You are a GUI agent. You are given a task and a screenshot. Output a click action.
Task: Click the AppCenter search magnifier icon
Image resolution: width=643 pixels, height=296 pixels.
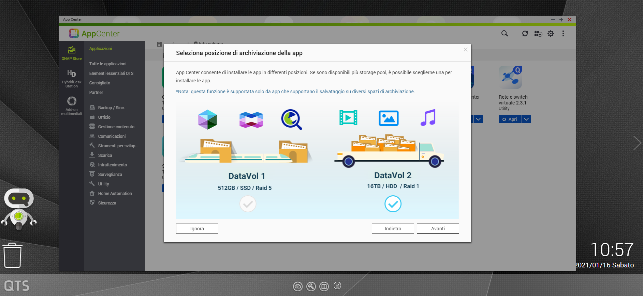(505, 33)
